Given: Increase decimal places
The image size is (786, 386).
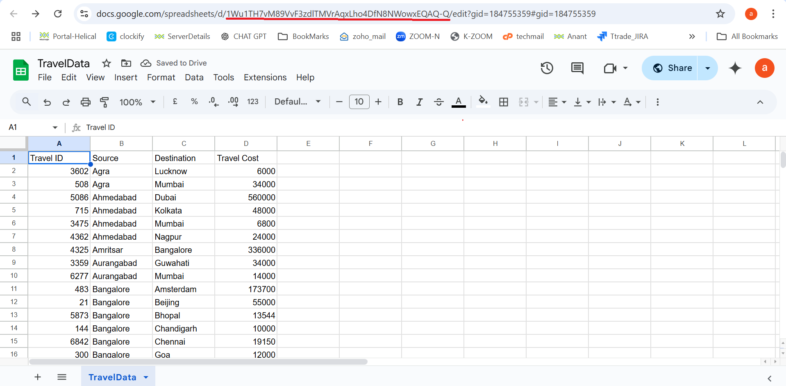Looking at the screenshot, I should point(233,102).
